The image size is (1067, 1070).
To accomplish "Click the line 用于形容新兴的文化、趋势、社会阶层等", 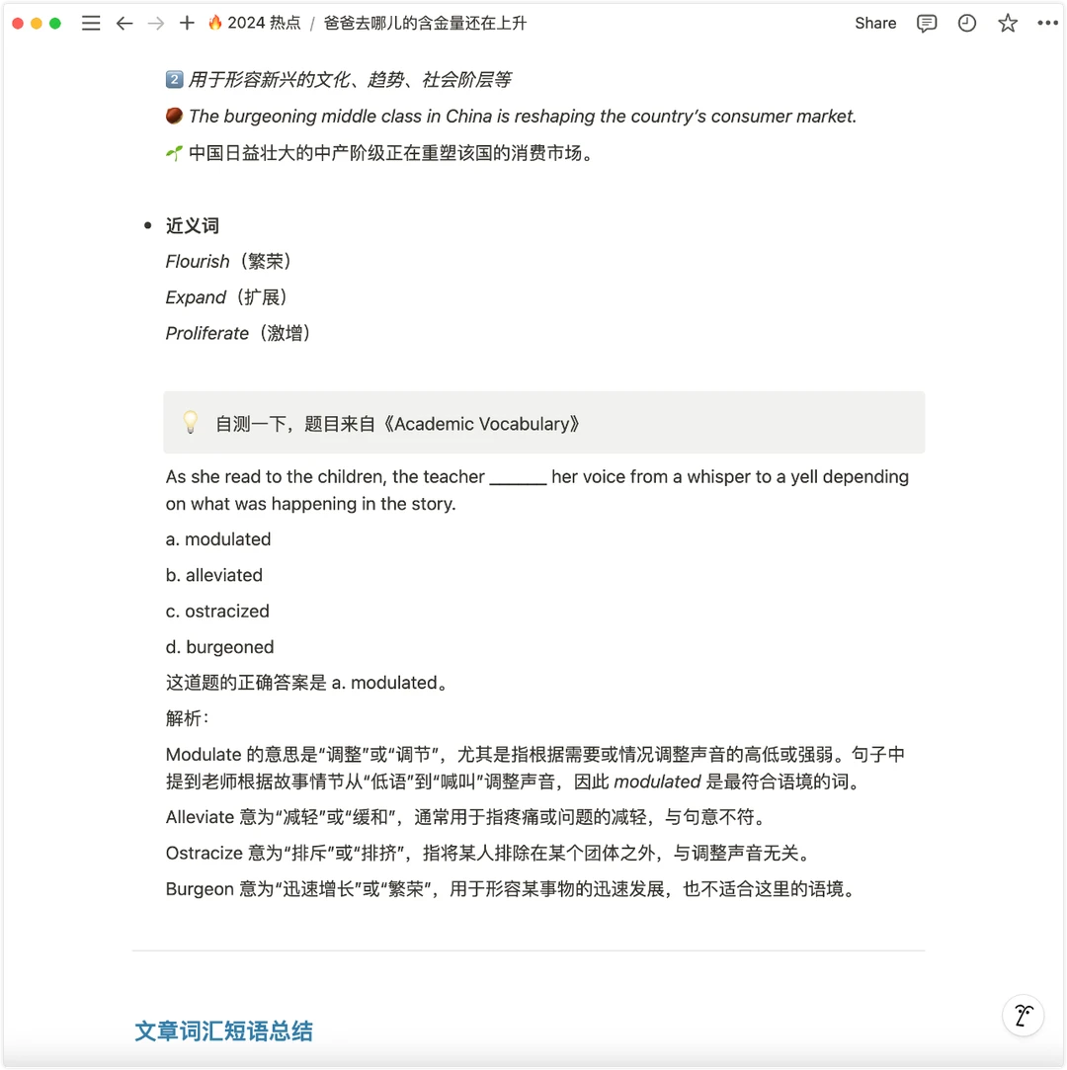I will (350, 80).
